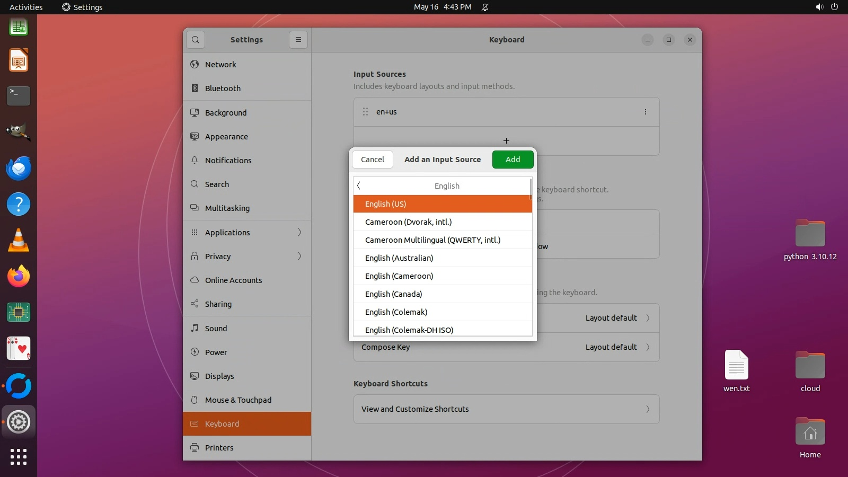848x477 pixels.
Task: Open Firefox from the dock
Action: 19,277
